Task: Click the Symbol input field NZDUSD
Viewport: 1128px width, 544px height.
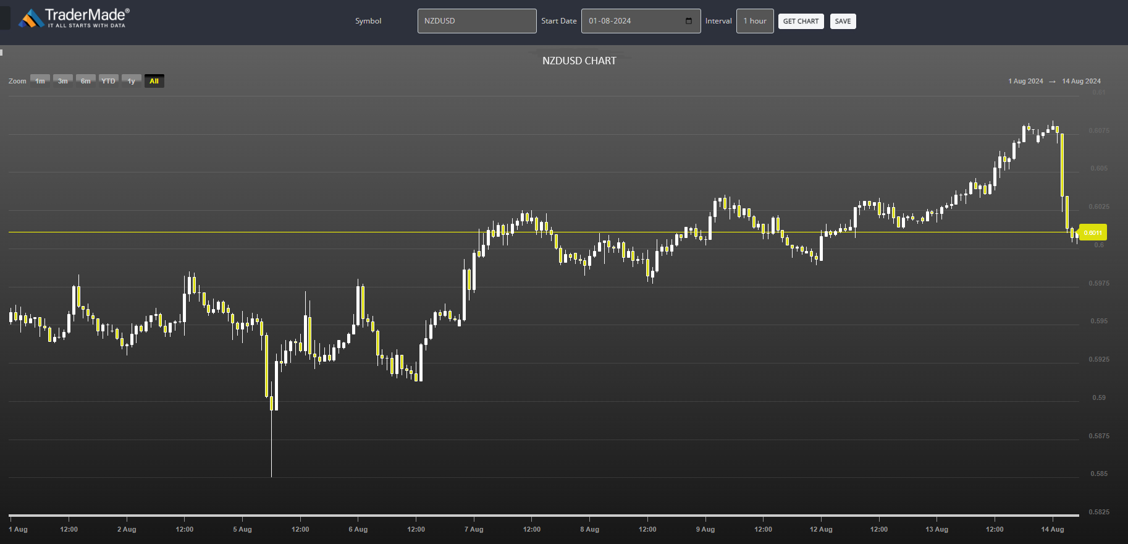Action: pyautogui.click(x=477, y=21)
